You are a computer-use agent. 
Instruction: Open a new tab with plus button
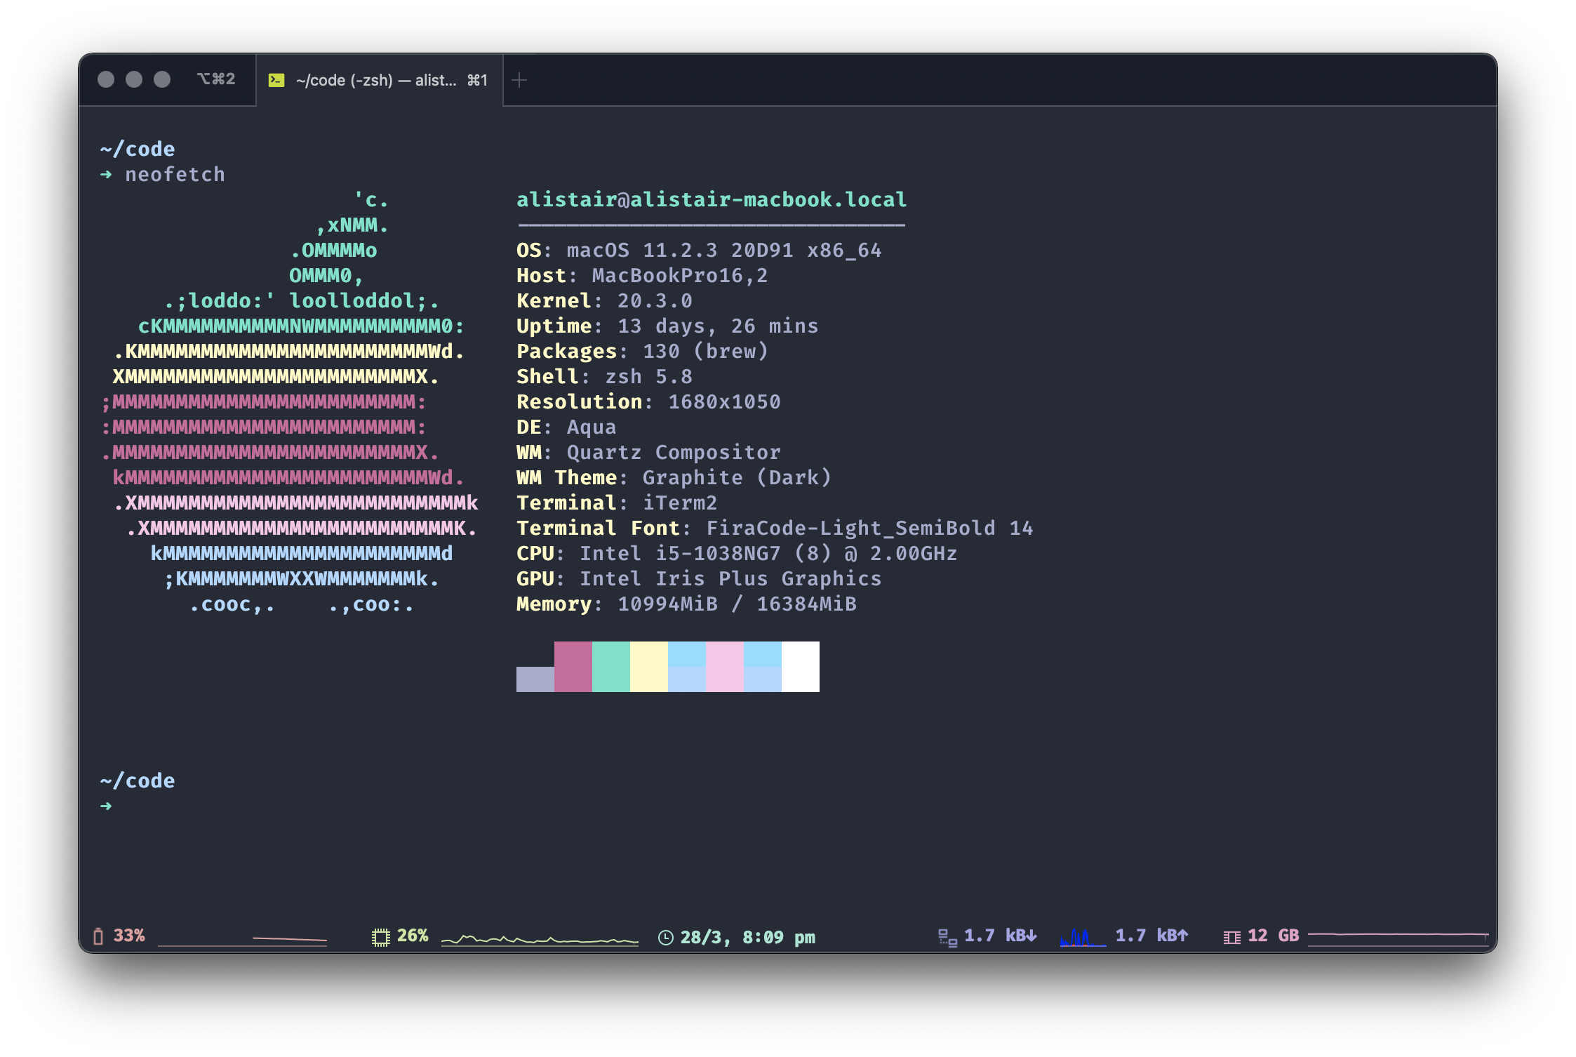pos(519,81)
